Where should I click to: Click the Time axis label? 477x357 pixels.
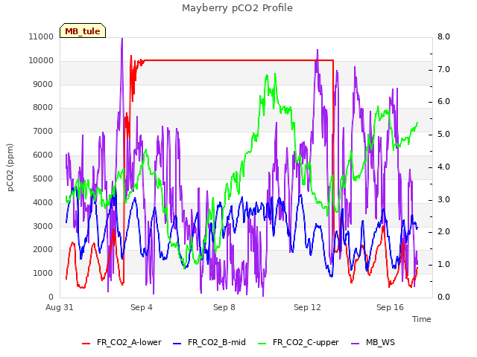[422, 319]
